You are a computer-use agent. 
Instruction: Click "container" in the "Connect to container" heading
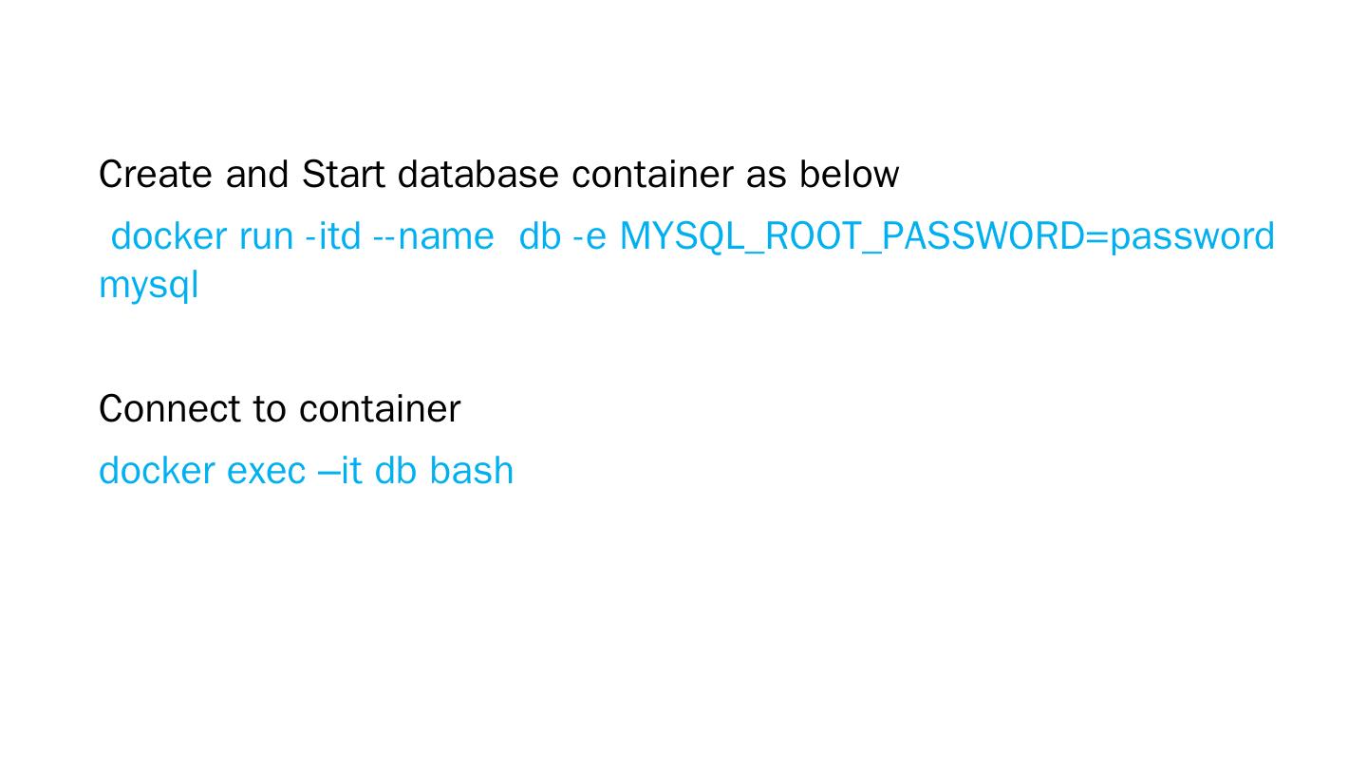point(380,409)
